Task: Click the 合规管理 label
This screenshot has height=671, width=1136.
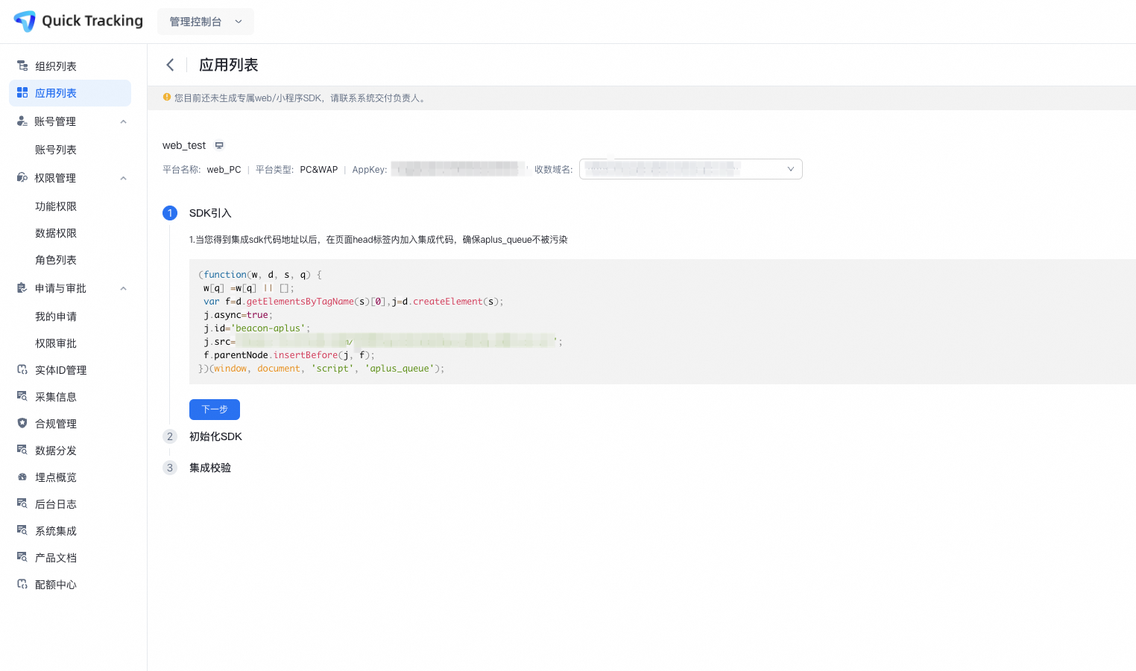Action: pyautogui.click(x=56, y=424)
